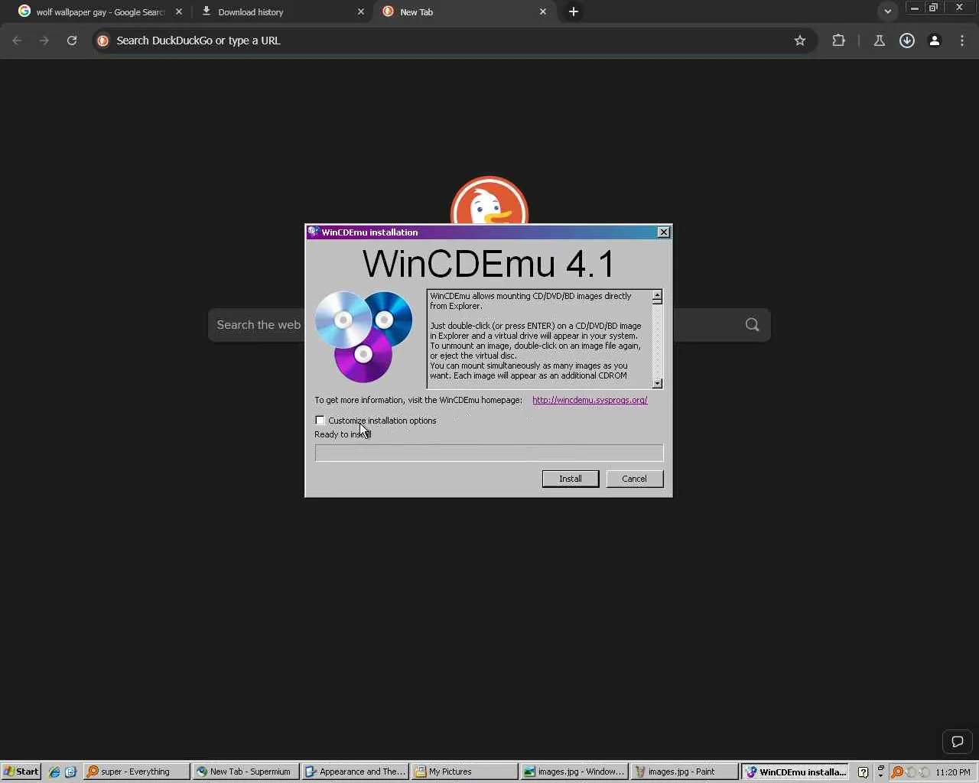Screen dimensions: 979x783
Task: Enable Customize installation options checkbox
Action: (x=320, y=421)
